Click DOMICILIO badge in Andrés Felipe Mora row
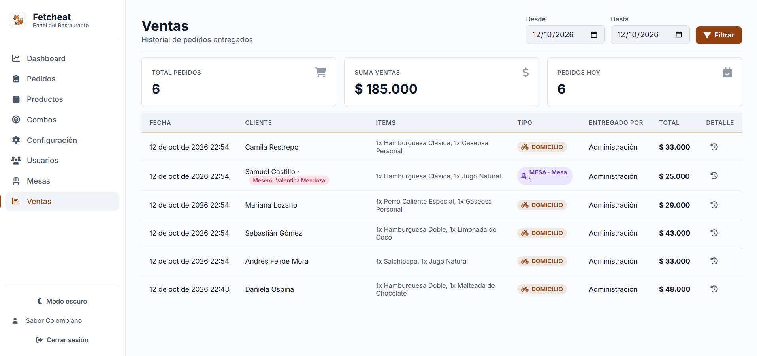Image resolution: width=757 pixels, height=356 pixels. 542,261
